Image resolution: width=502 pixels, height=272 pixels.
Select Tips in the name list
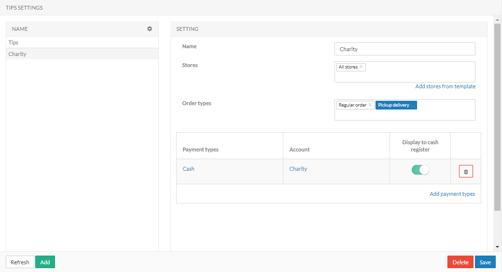tap(14, 42)
